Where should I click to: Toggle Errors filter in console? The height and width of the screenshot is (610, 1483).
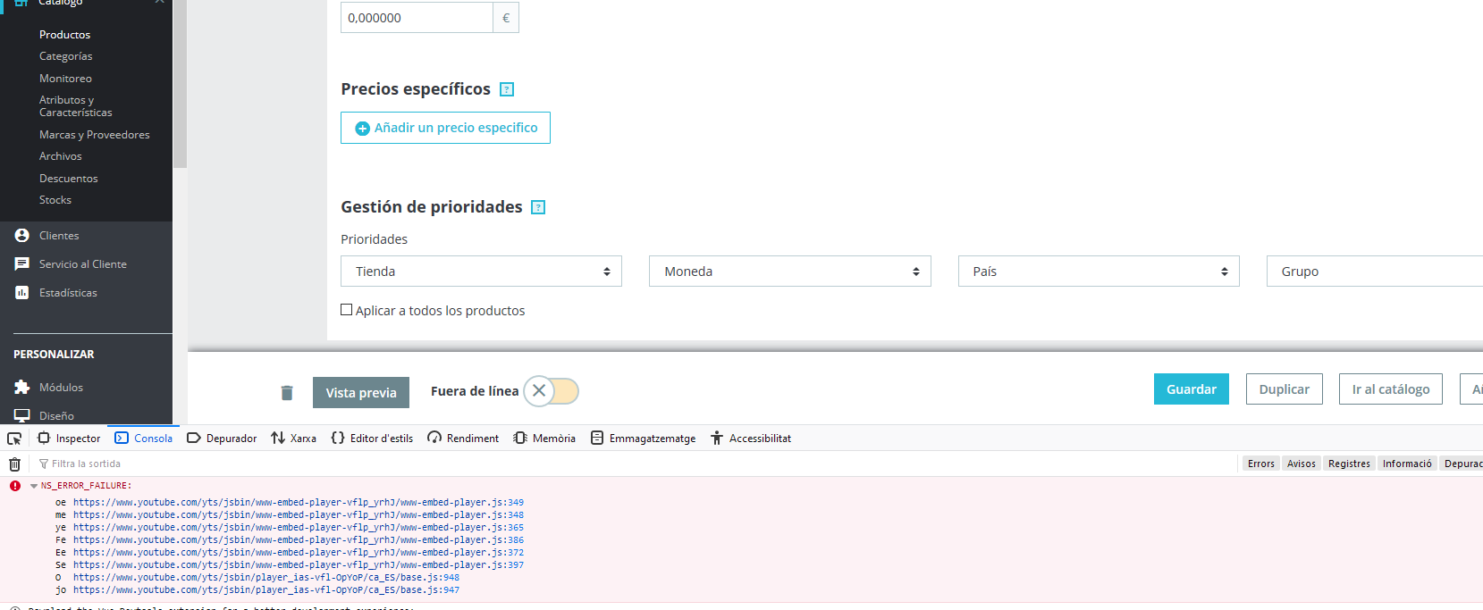point(1261,464)
